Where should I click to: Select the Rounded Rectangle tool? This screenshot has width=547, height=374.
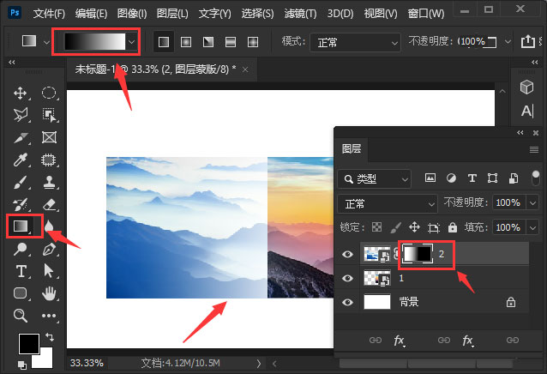[x=21, y=293]
